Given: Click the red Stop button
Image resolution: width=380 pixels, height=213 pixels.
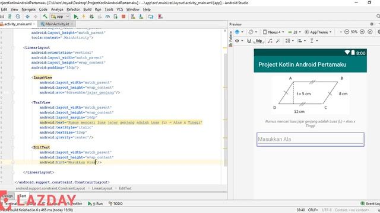Looking at the screenshot, I should point(123,17).
